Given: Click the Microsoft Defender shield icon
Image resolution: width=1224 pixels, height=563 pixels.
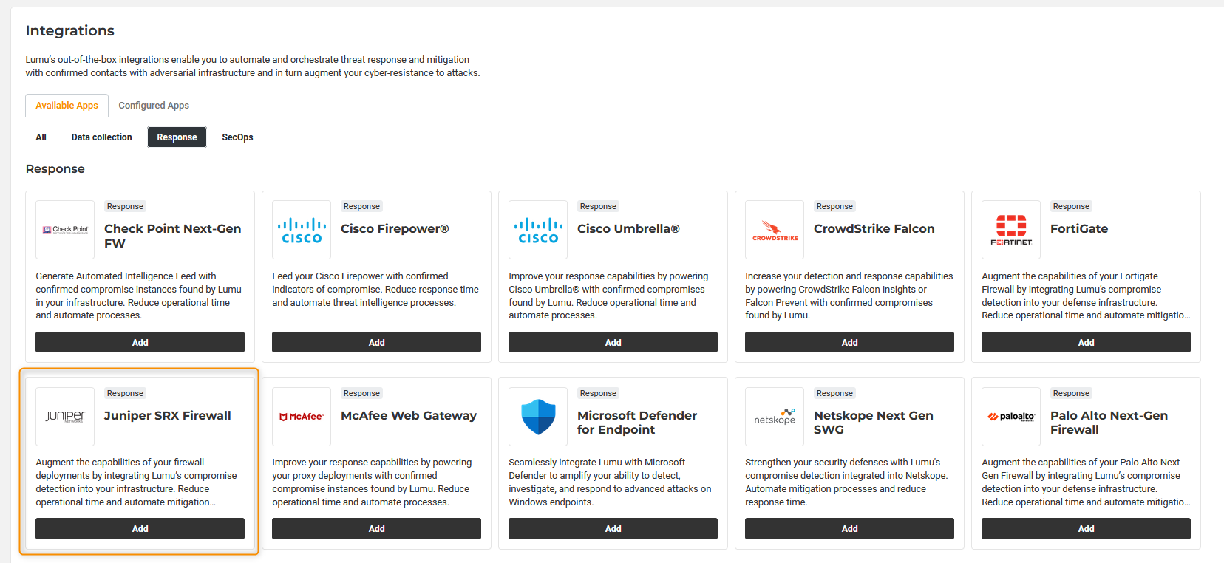Looking at the screenshot, I should click(538, 417).
